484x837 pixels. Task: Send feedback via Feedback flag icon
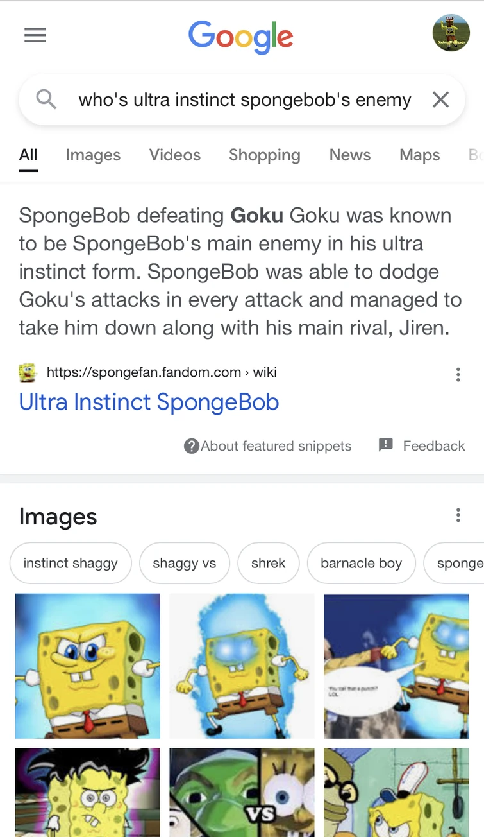(386, 445)
